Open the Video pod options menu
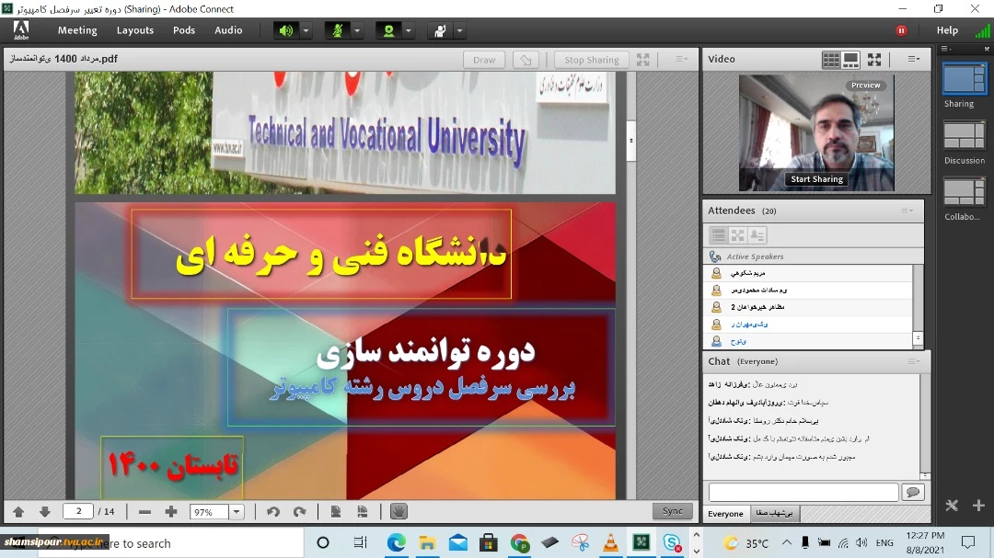This screenshot has height=558, width=994. [x=913, y=59]
